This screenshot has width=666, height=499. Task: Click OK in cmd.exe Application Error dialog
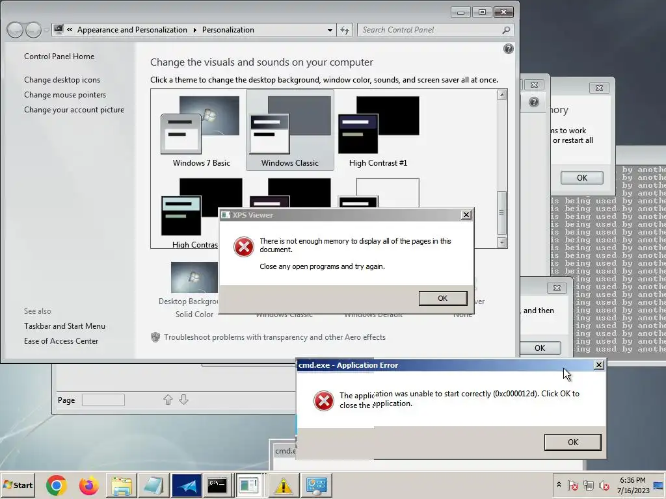click(572, 442)
